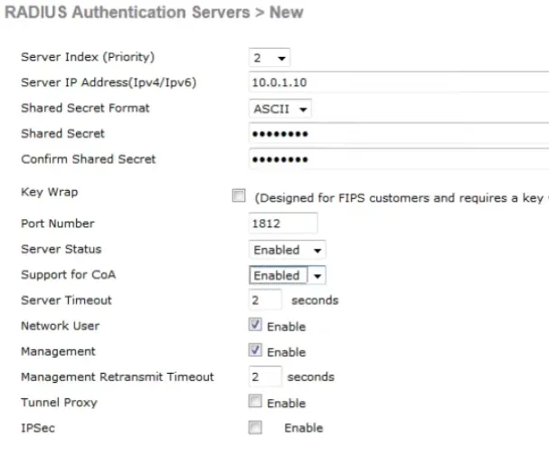Open the Server Status dropdown
549x457 pixels.
coord(287,250)
